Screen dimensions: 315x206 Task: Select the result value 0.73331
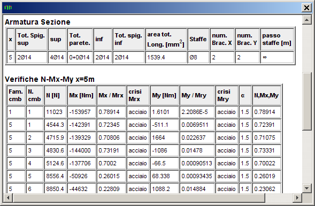point(266,150)
